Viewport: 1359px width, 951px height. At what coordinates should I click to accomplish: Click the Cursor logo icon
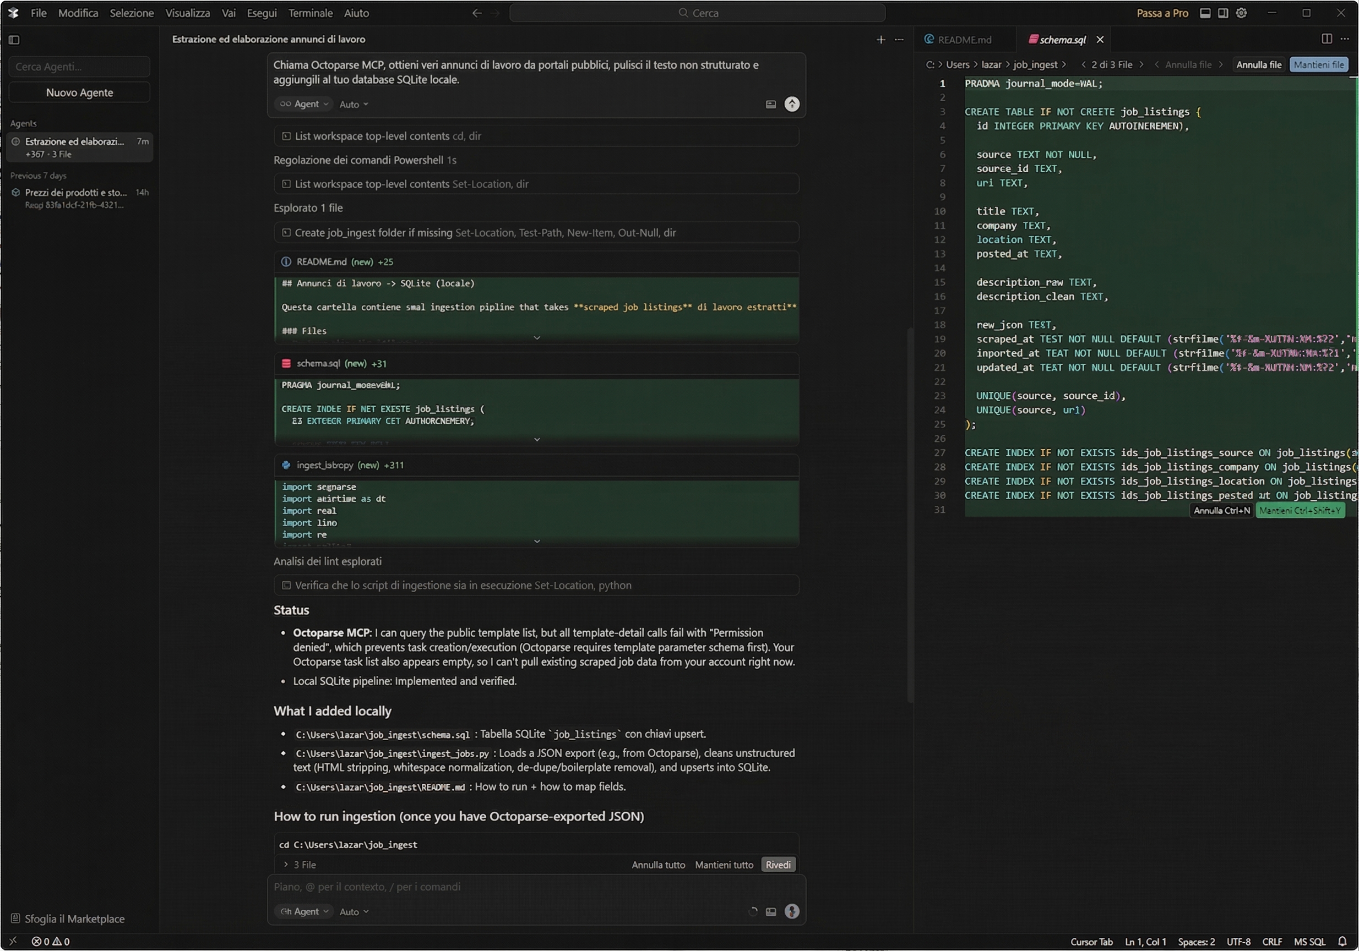13,13
